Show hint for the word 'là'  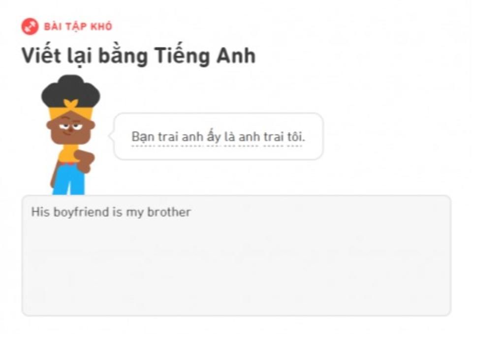(x=230, y=137)
